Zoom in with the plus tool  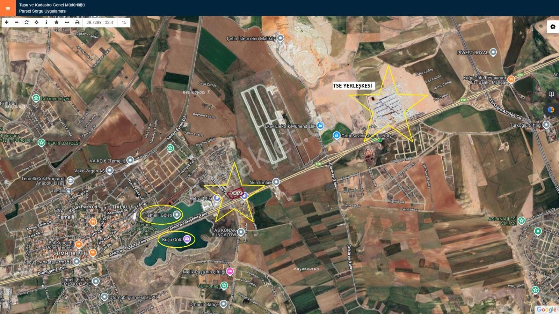tap(7, 22)
